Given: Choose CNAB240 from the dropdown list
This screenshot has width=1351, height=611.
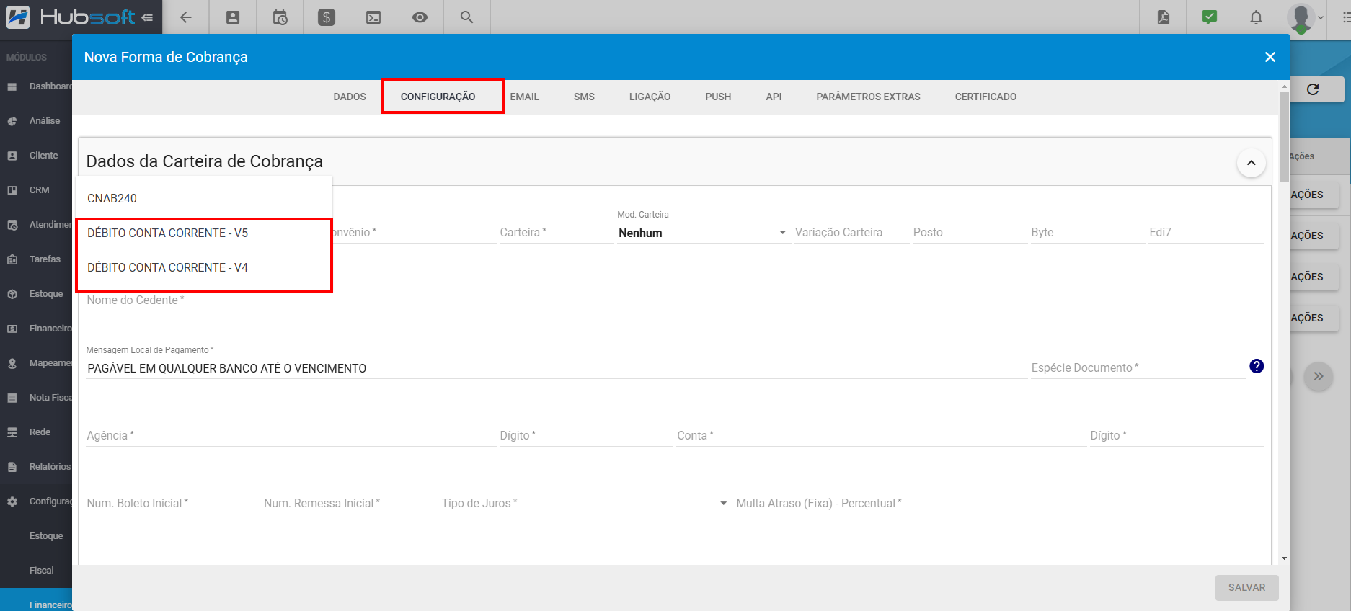Looking at the screenshot, I should (x=204, y=198).
